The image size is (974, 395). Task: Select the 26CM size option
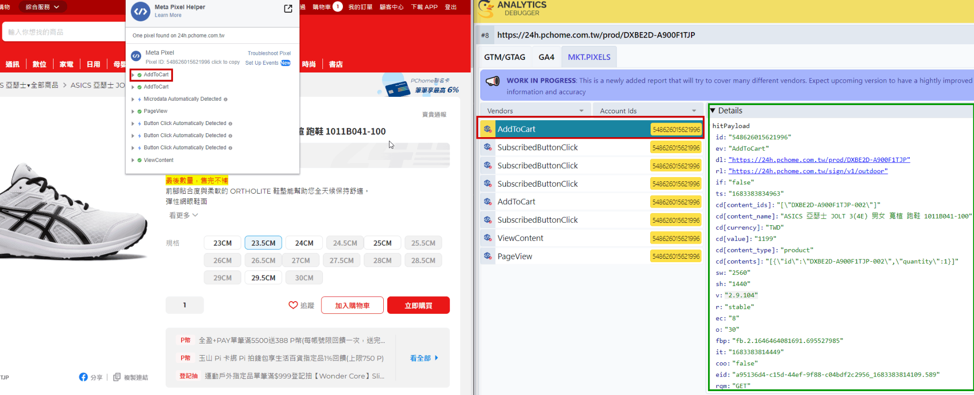223,260
